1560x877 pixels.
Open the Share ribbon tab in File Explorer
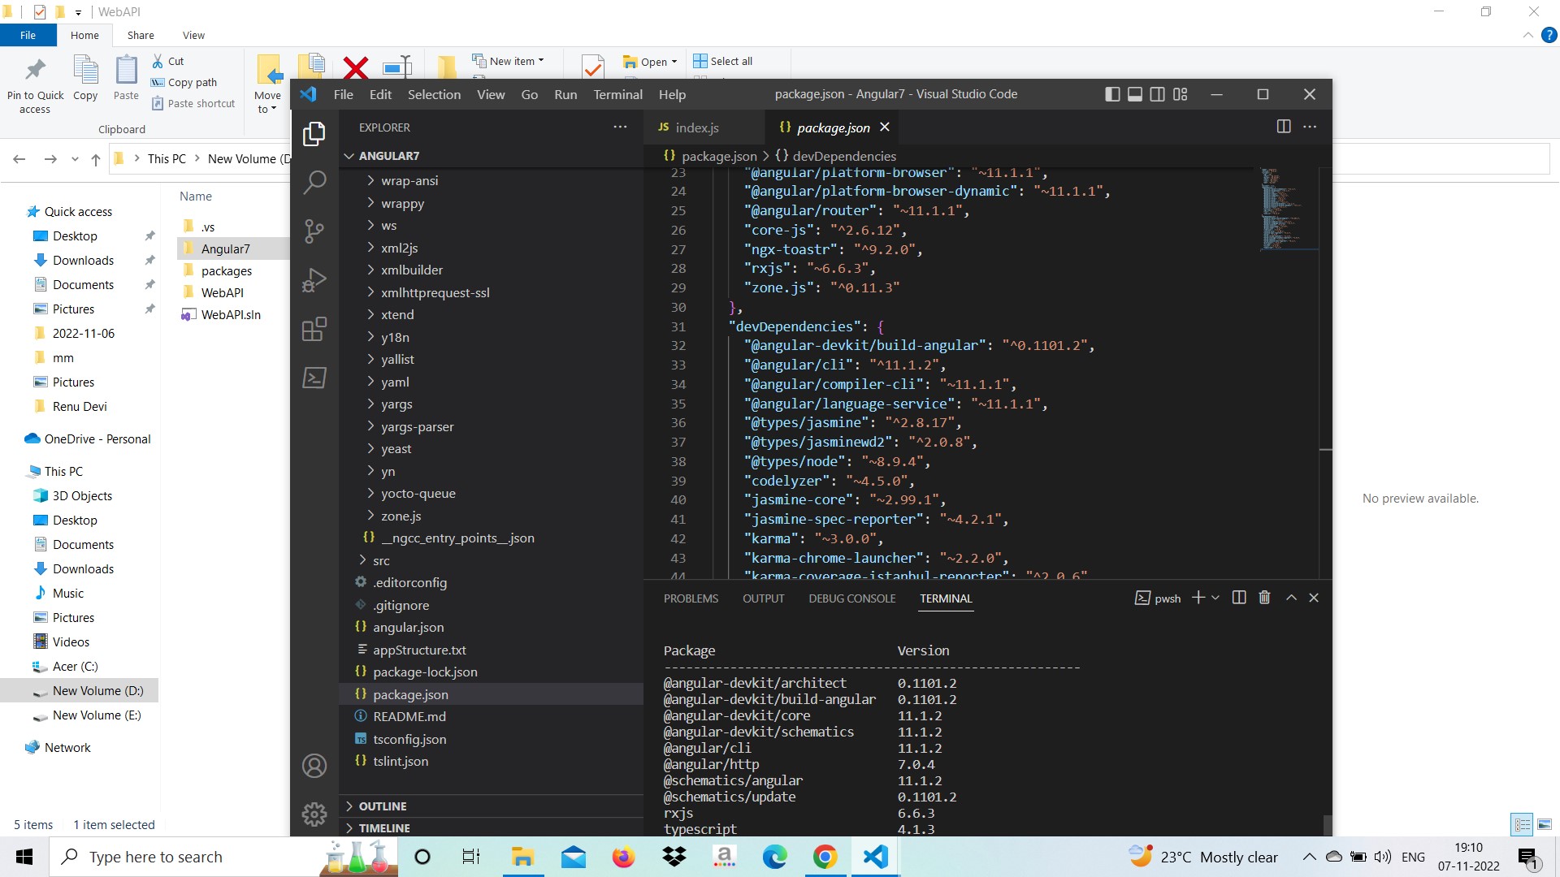pos(141,35)
